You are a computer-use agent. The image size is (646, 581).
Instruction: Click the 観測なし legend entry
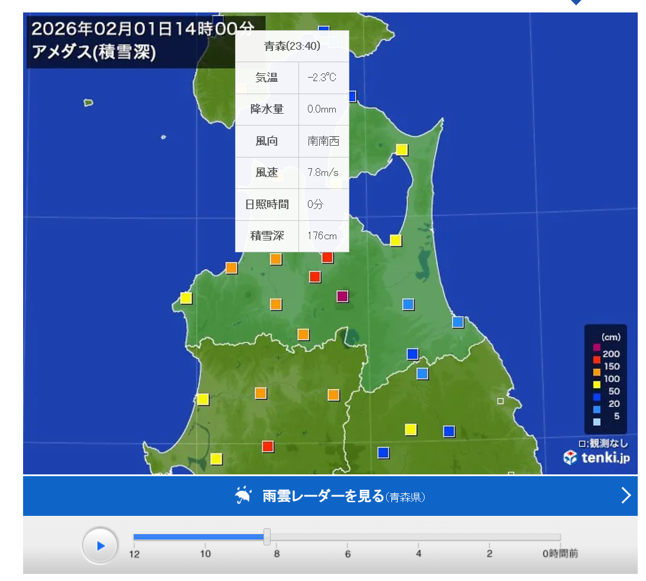604,443
